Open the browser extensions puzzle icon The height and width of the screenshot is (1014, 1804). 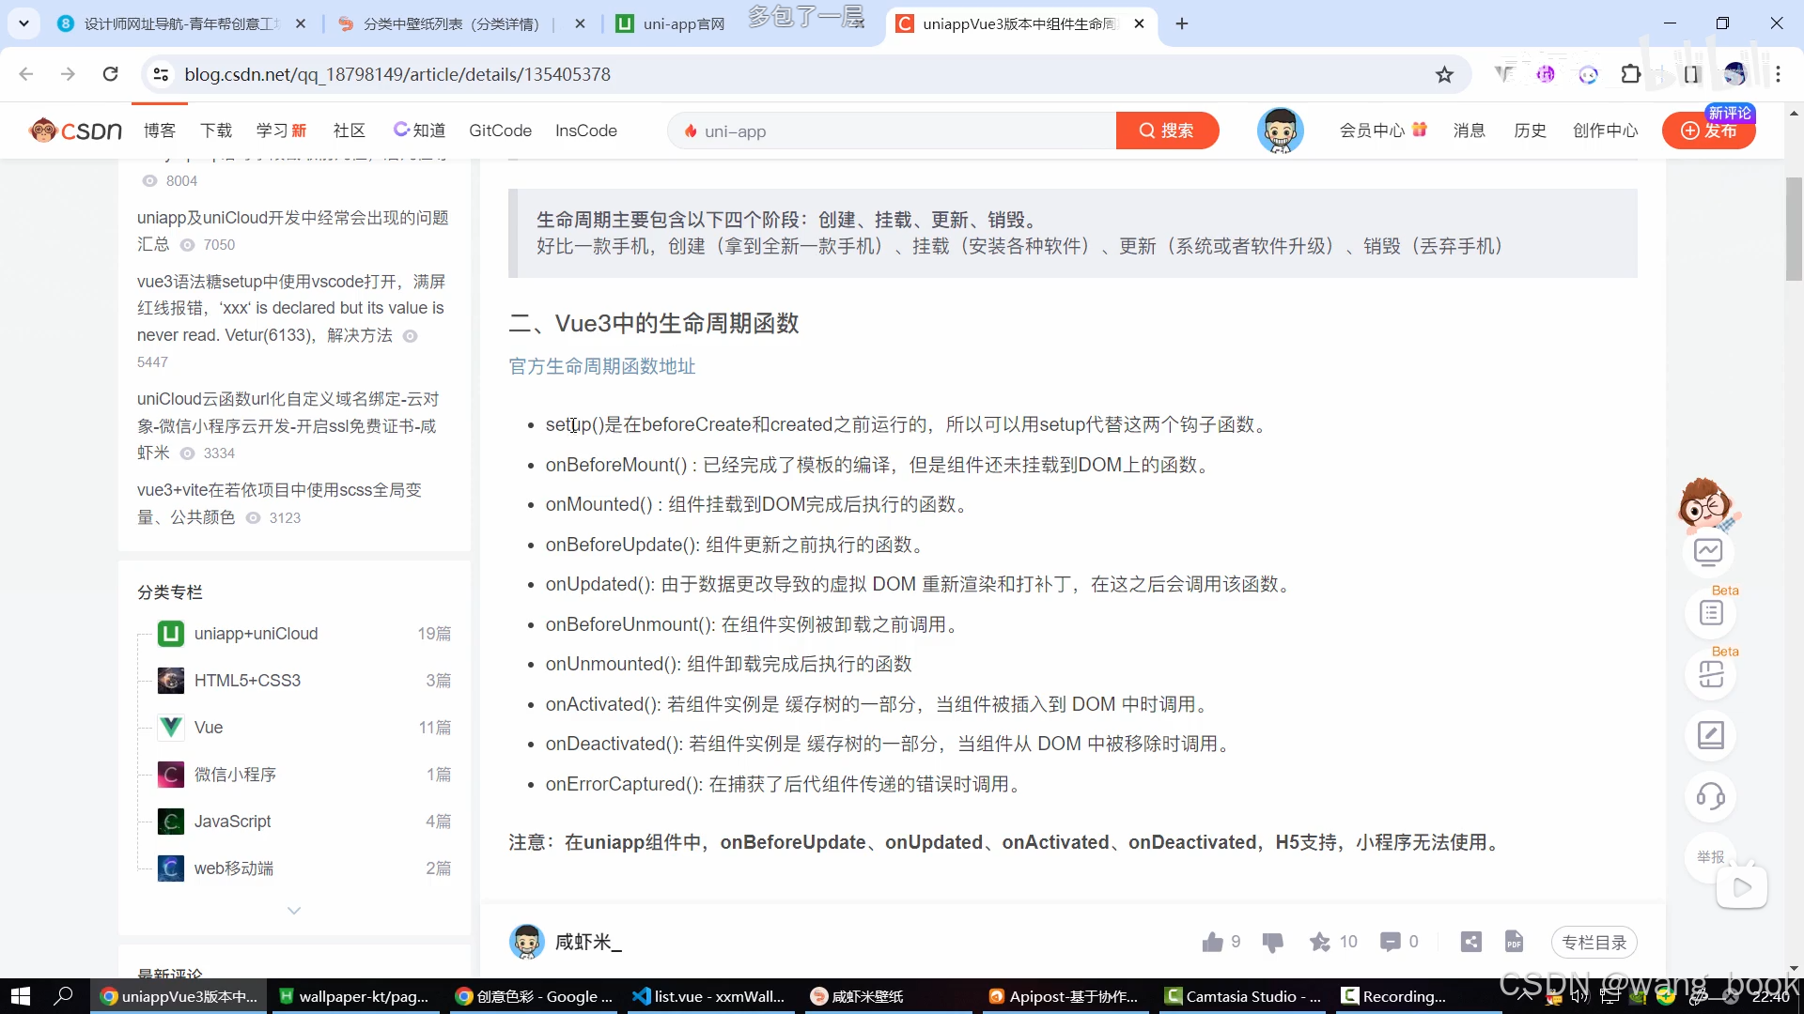click(x=1631, y=74)
